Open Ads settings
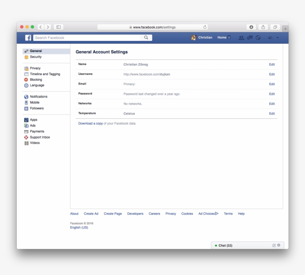 coord(33,125)
